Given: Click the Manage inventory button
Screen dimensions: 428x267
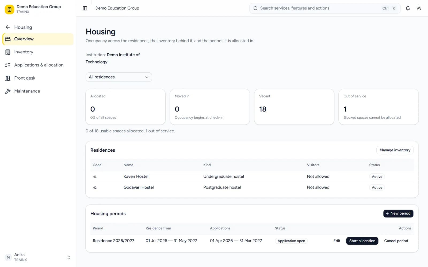Looking at the screenshot, I should (395, 150).
